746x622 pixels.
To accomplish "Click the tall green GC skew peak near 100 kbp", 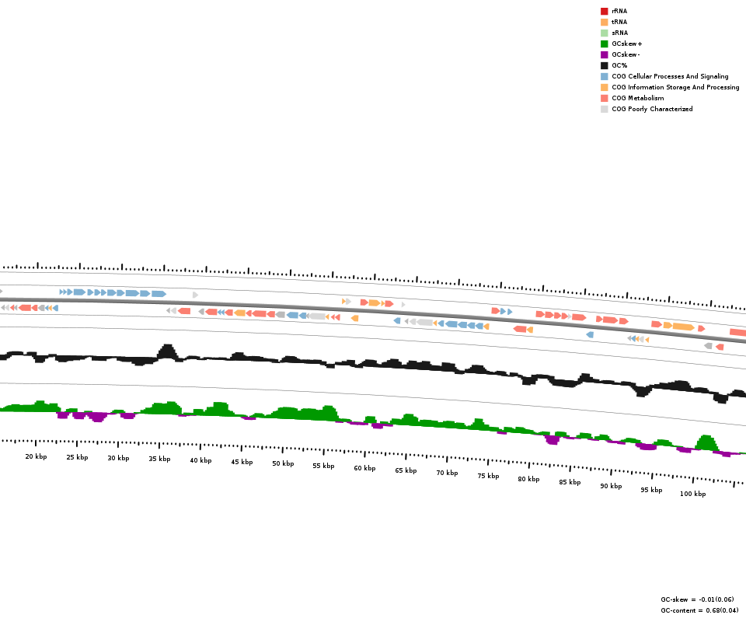I will [706, 442].
